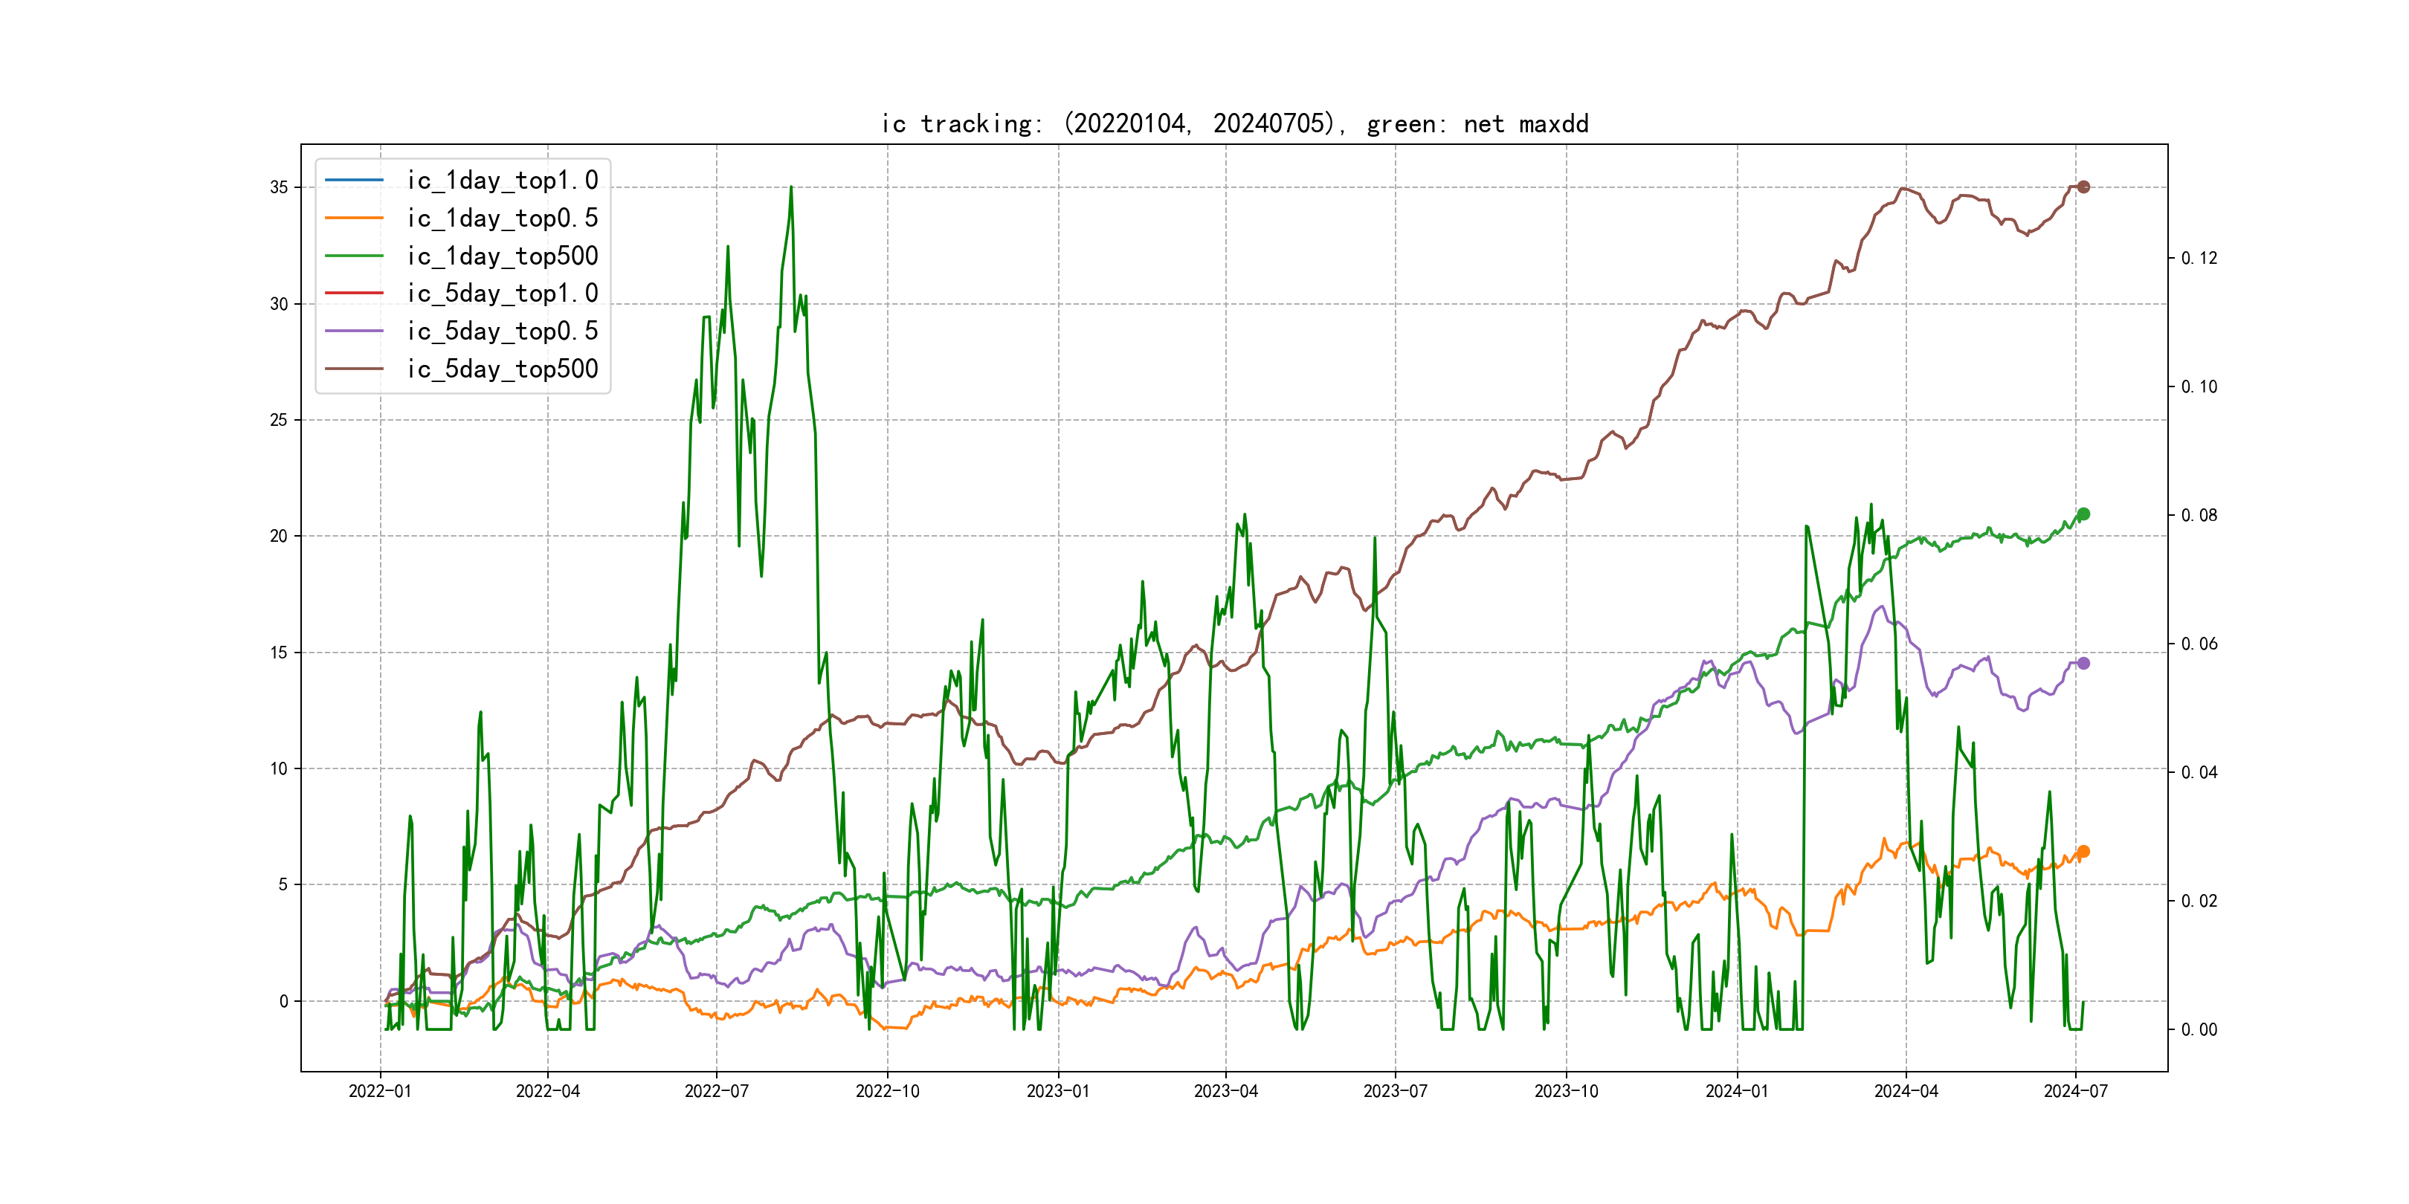Viewport: 2409px width, 1204px height.
Task: Click the green endpoint marker dot
Action: 2083,514
